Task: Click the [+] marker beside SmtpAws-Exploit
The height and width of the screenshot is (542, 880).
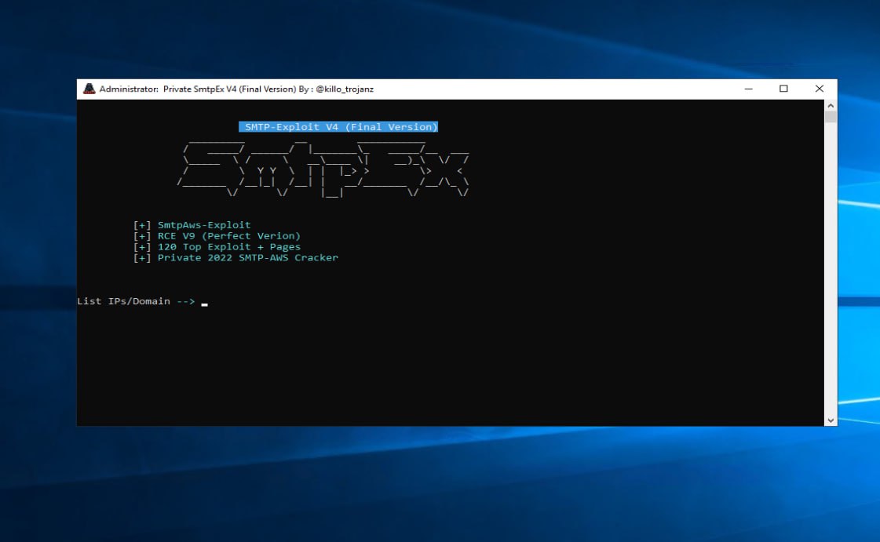Action: click(142, 225)
